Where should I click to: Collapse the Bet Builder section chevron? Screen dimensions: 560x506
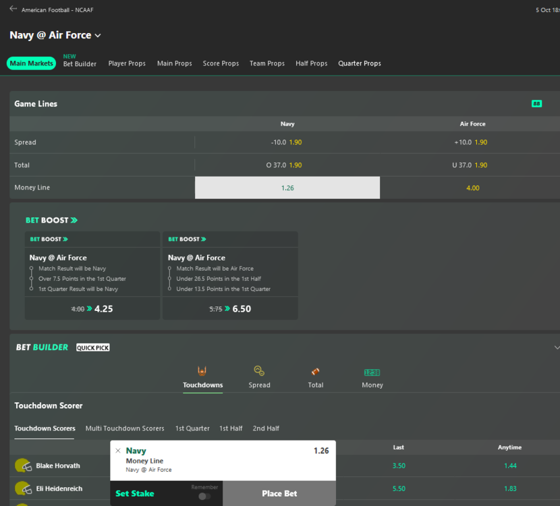(556, 347)
